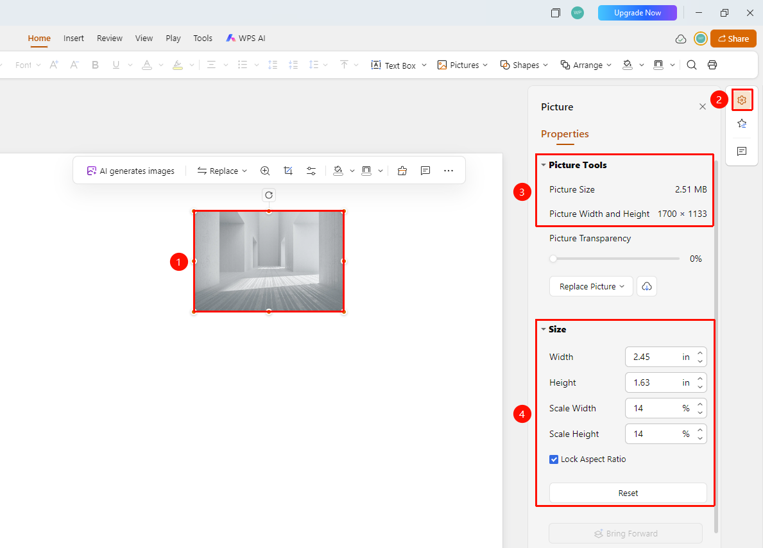Screen dimensions: 763x548
Task: Click the cloud download icon beside Replace Picture
Action: pos(647,286)
